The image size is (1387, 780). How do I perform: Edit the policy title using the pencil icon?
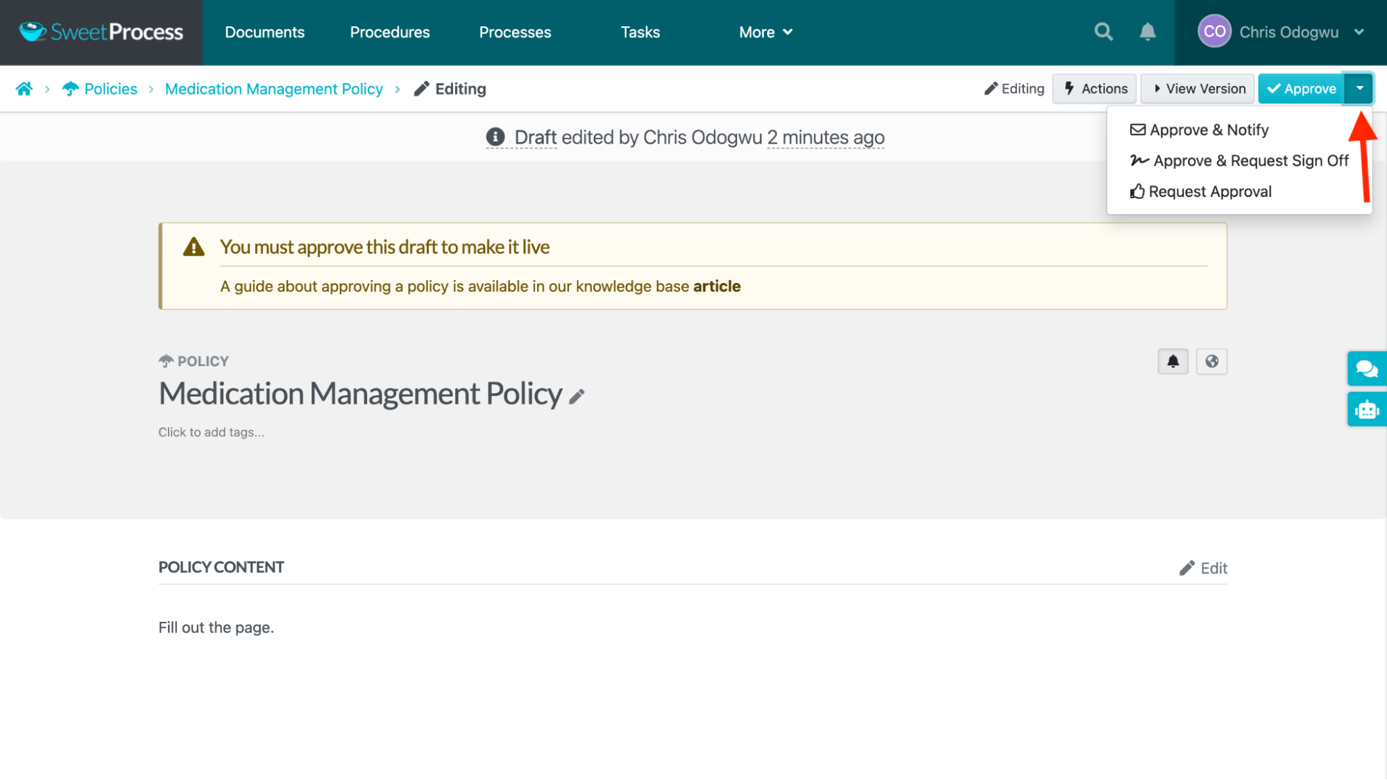pyautogui.click(x=576, y=397)
